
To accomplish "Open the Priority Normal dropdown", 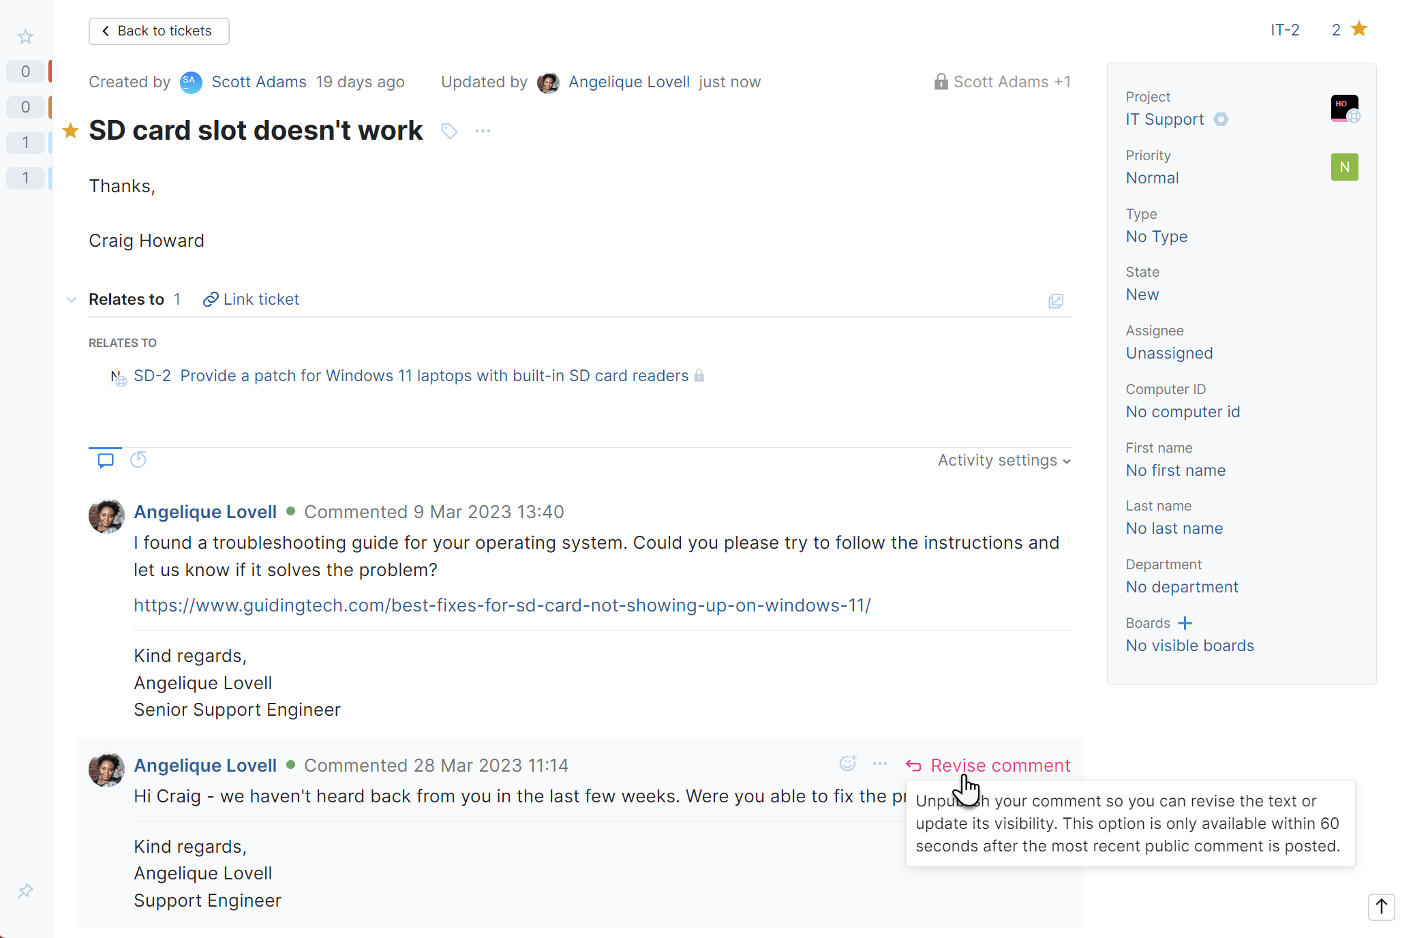I will coord(1152,178).
